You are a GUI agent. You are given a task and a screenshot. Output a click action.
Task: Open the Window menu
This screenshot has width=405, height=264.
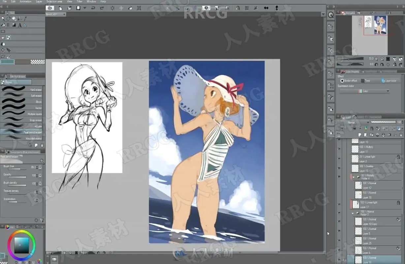click(x=91, y=2)
